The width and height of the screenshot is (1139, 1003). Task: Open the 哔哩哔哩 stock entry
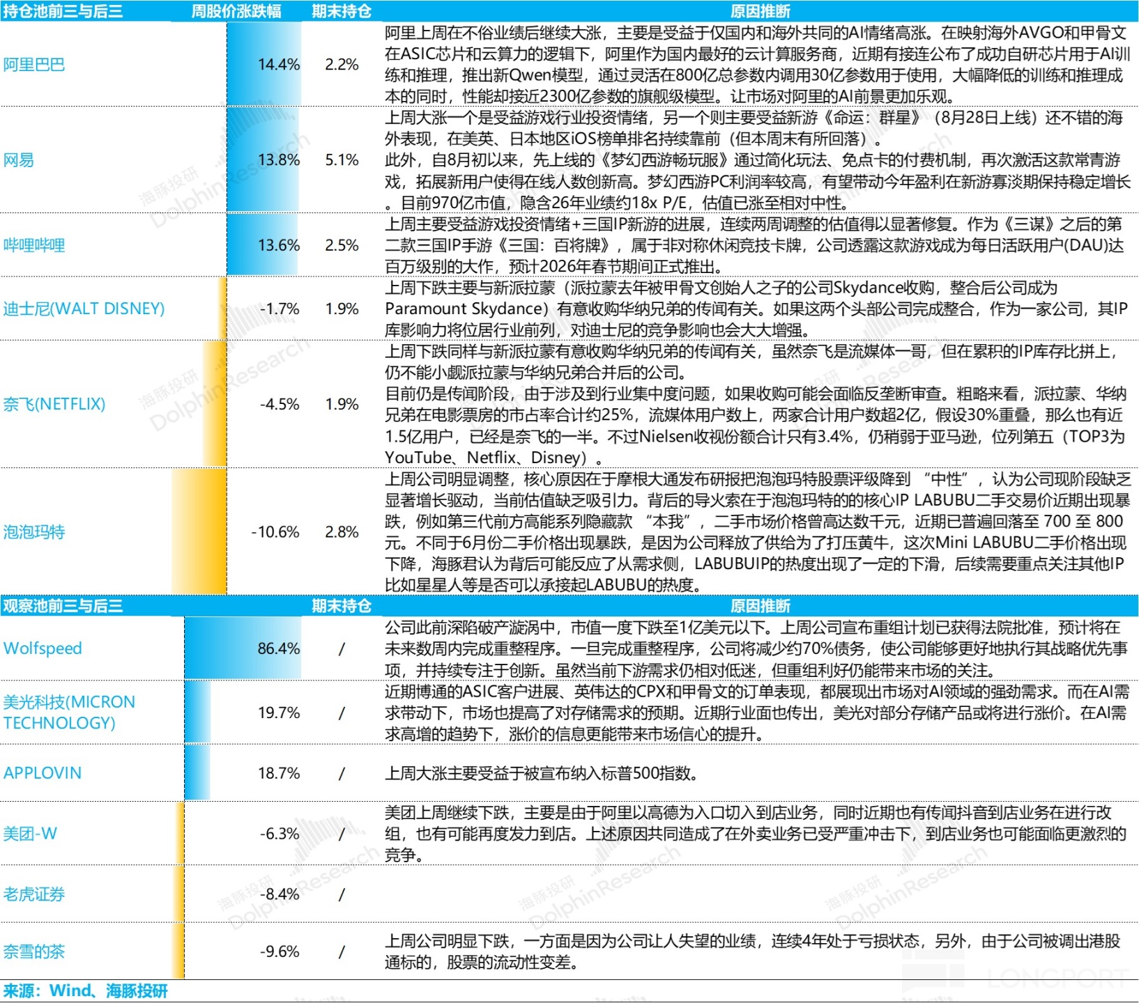click(34, 245)
